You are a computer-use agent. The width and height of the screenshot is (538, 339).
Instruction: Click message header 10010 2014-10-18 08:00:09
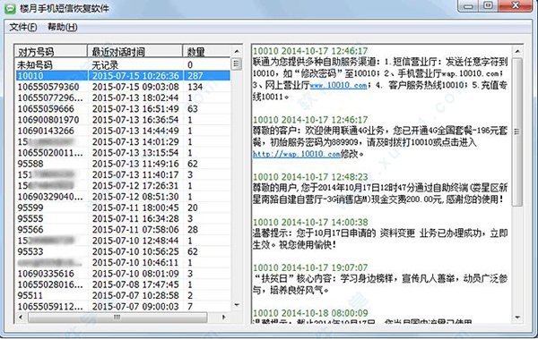310,313
